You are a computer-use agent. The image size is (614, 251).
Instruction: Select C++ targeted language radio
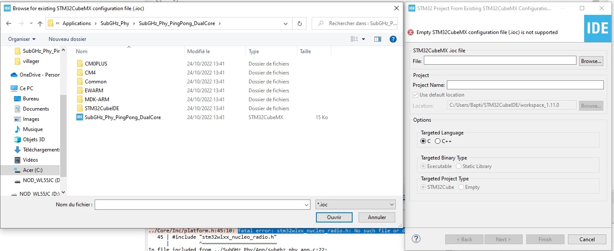437,141
